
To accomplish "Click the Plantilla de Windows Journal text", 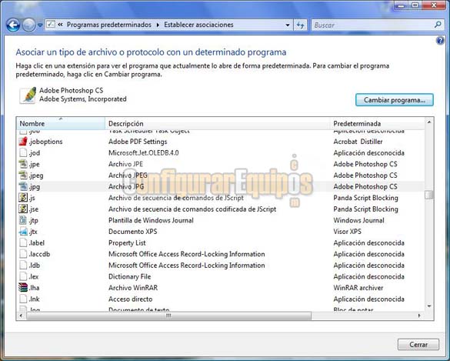I will click(x=151, y=220).
